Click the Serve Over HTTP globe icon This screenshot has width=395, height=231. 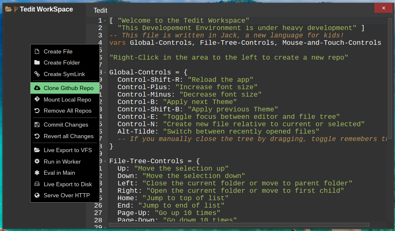37,195
